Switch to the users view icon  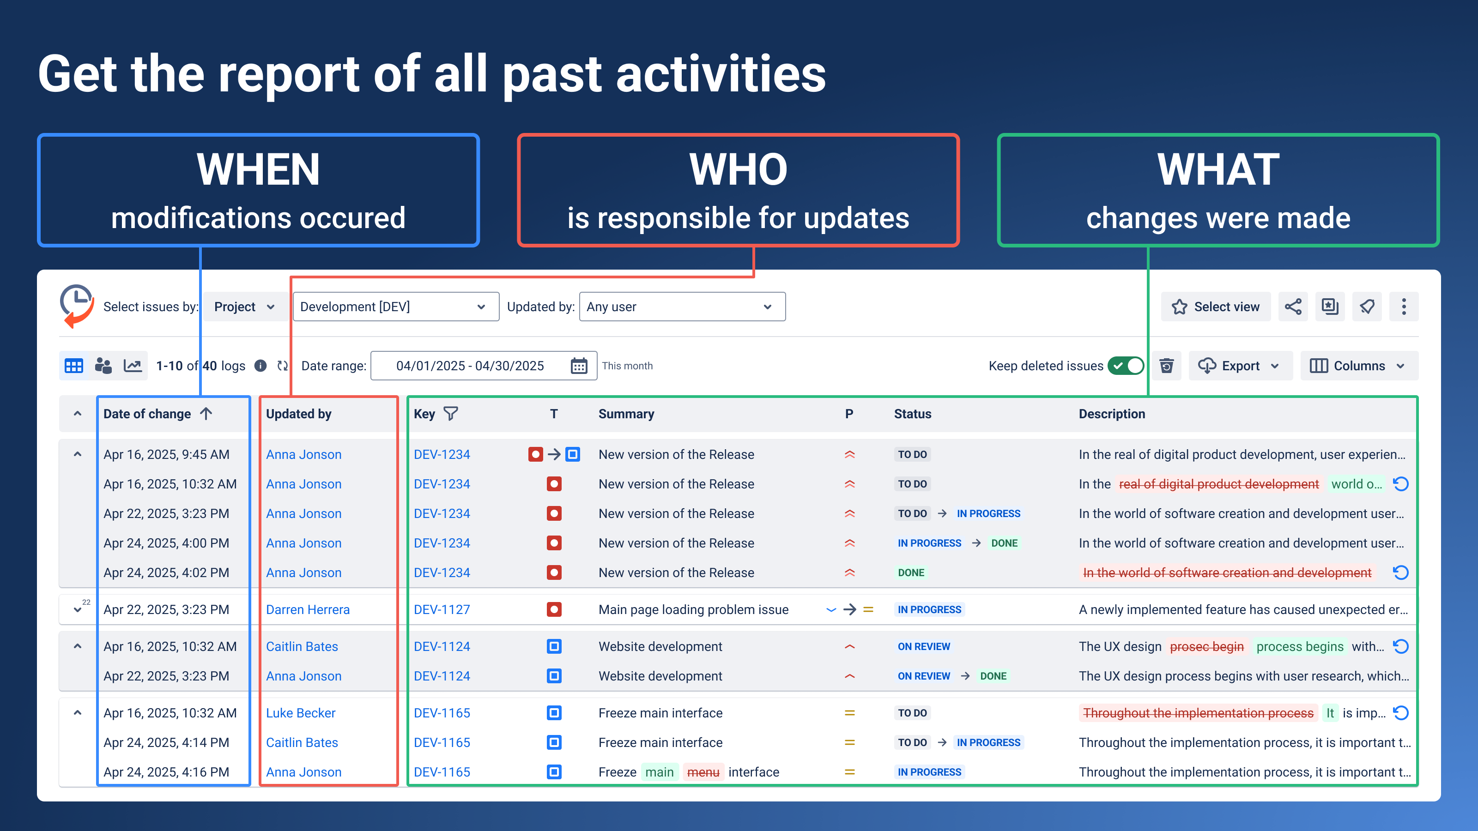click(104, 365)
